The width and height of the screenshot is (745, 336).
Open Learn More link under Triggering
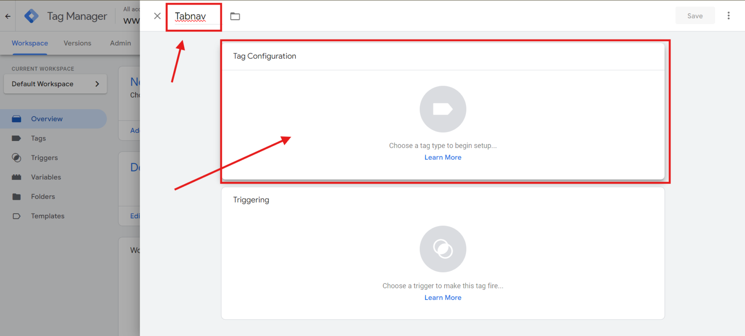click(443, 298)
